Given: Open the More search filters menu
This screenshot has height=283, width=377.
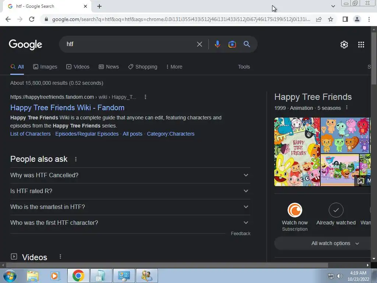Looking at the screenshot, I should click(x=174, y=67).
